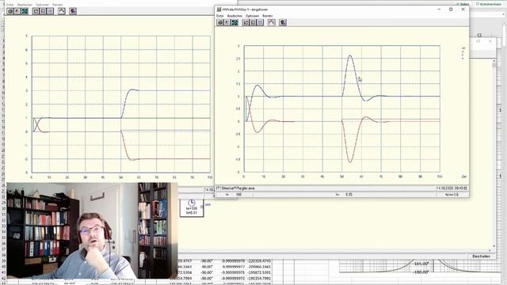Image resolution: width=507 pixels, height=285 pixels.
Task: Click the timestamp field in front window status bar
Action: tap(452, 188)
